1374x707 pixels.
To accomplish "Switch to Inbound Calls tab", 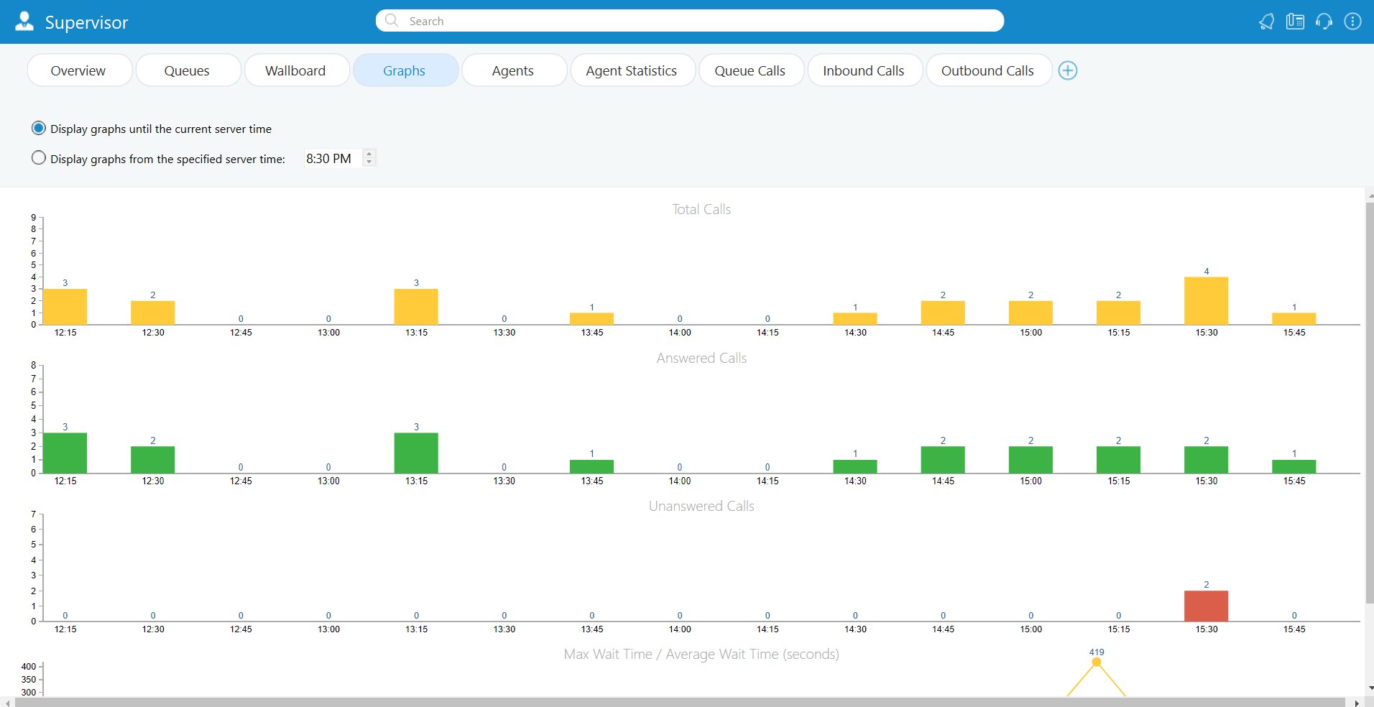I will [864, 70].
